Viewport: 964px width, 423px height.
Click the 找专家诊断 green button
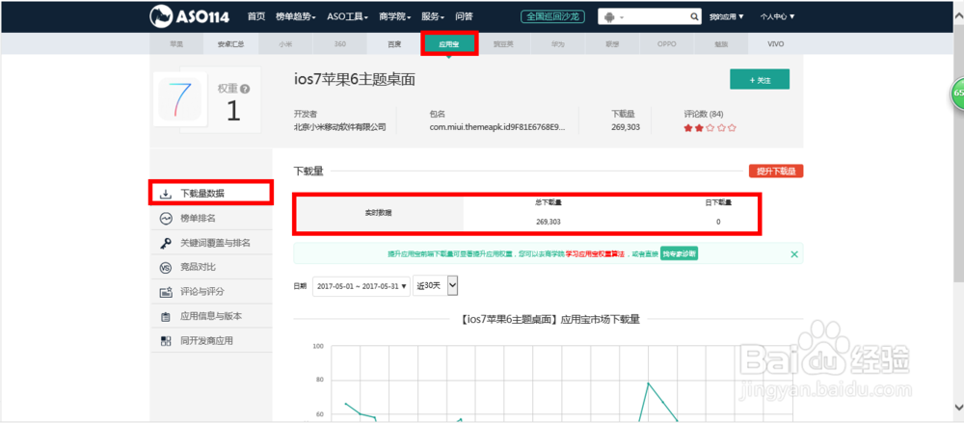pyautogui.click(x=680, y=253)
